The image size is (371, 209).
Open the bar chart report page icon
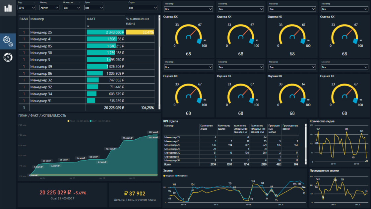point(8,8)
